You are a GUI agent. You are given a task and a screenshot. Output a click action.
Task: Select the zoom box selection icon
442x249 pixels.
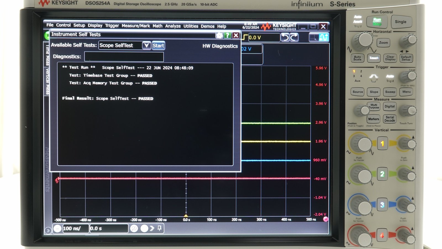tap(314, 37)
